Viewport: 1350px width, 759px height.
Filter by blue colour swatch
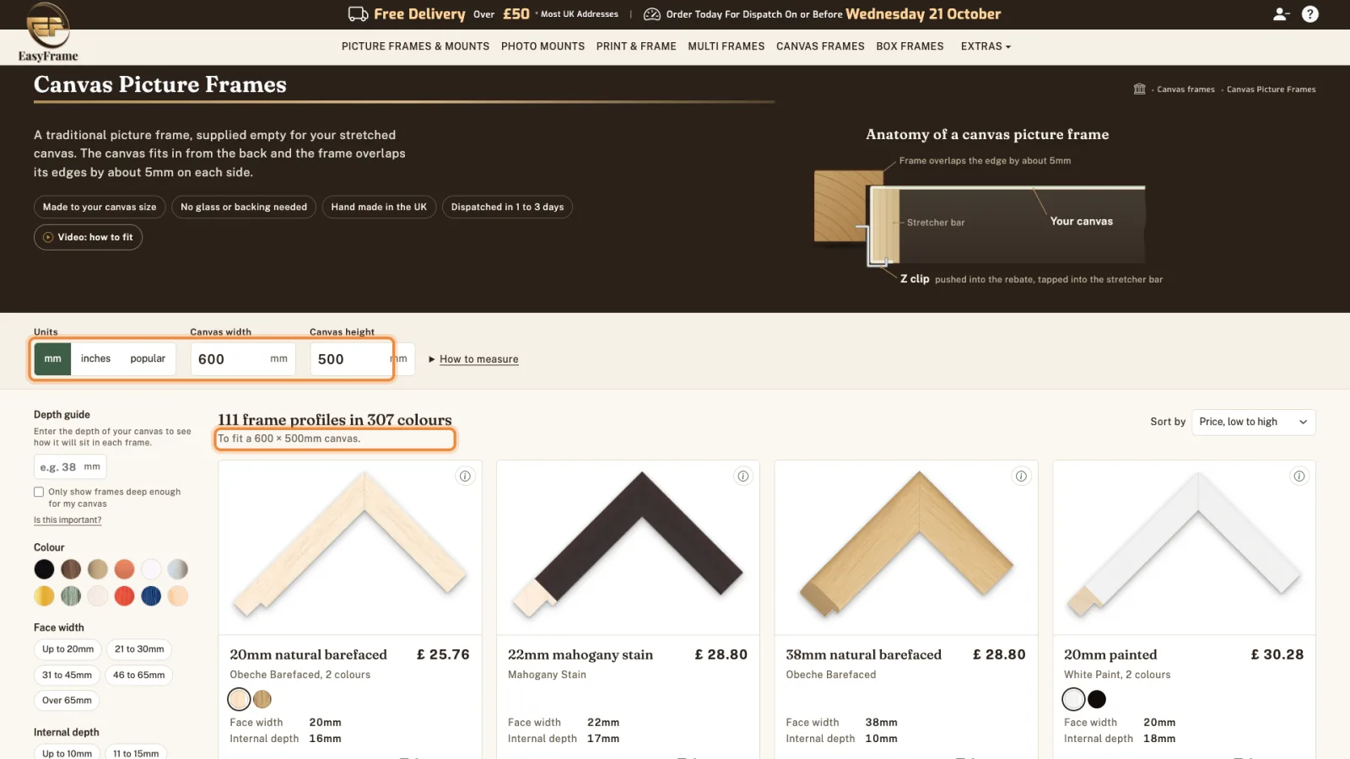[x=151, y=596]
